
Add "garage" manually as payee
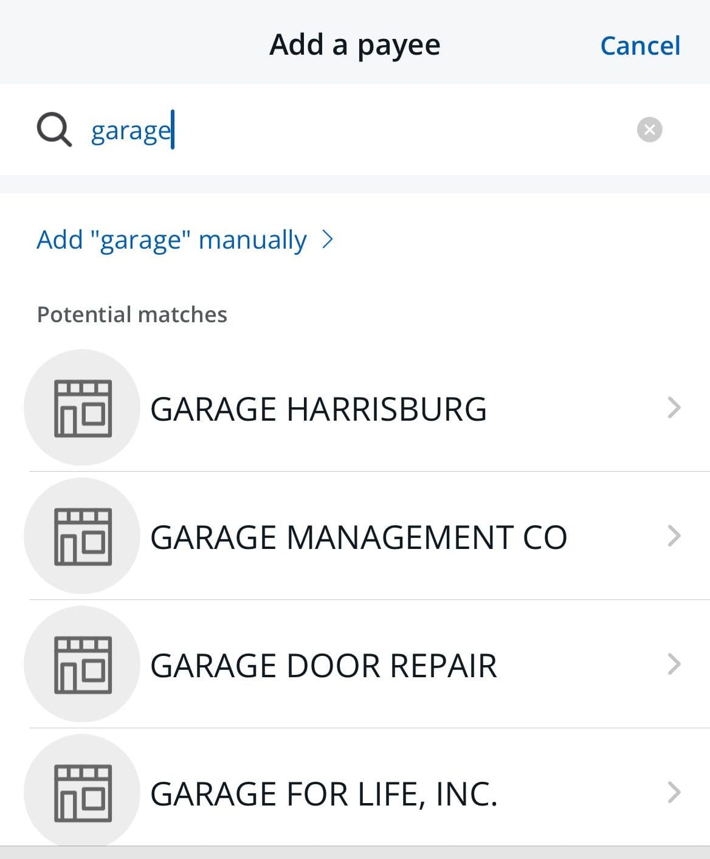[171, 240]
